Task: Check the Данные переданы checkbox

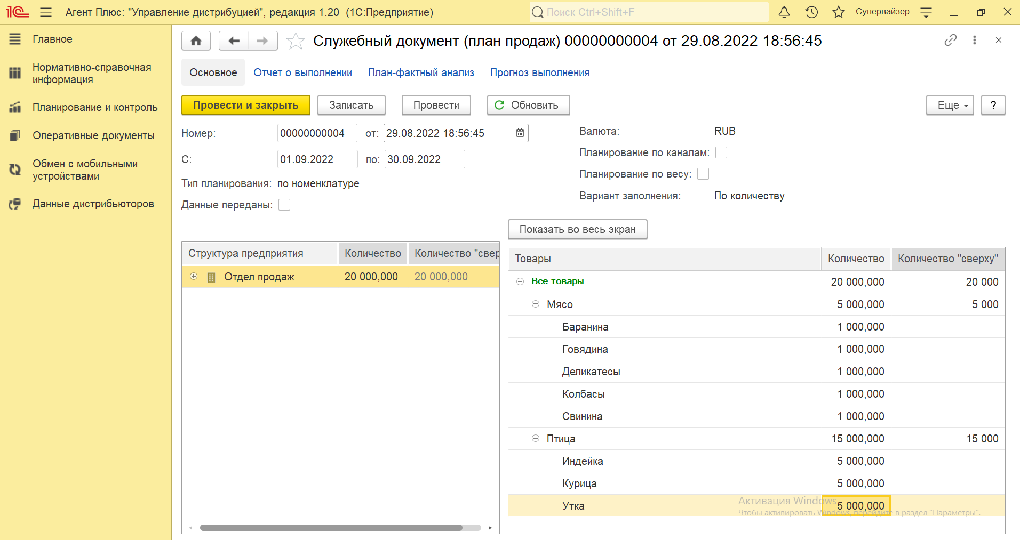Action: (284, 205)
